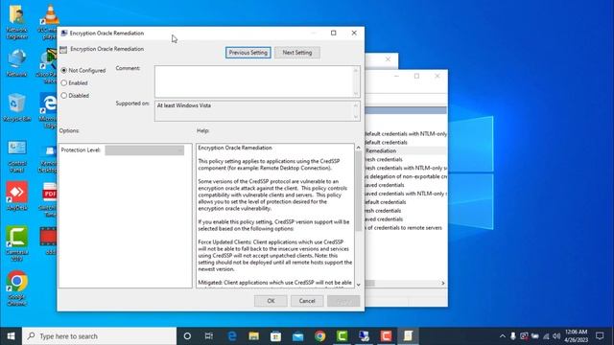Open Chrome from the taskbar
This screenshot has height=345, width=614.
tap(319, 336)
